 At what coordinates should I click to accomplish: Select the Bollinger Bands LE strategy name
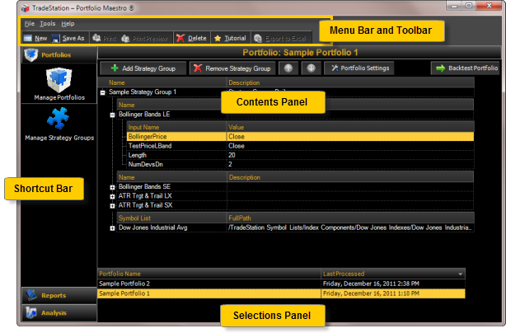[x=144, y=115]
